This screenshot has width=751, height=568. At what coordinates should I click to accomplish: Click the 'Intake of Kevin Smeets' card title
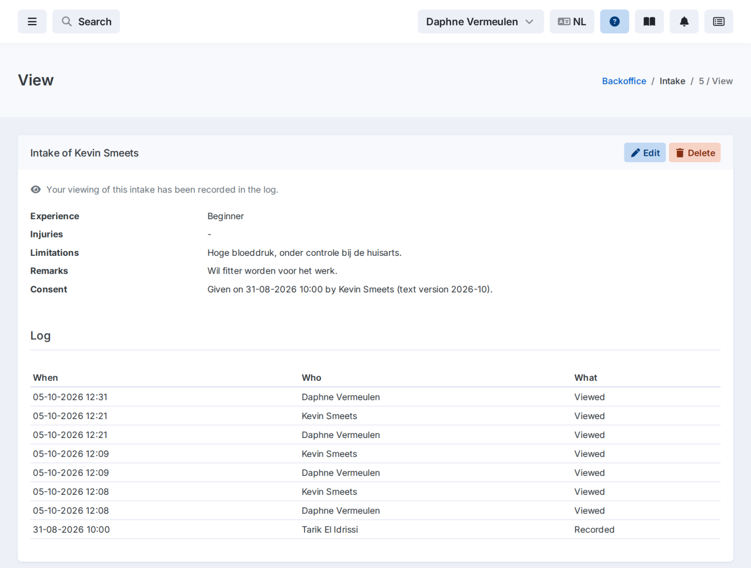tap(84, 153)
